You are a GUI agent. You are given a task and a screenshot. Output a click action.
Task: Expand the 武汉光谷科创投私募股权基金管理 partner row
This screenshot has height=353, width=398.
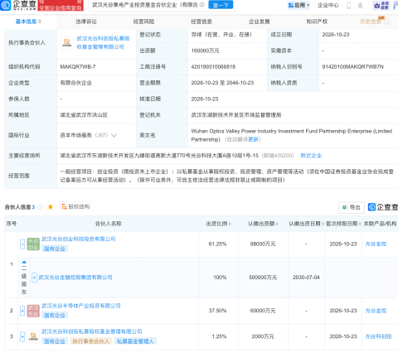click(x=22, y=336)
